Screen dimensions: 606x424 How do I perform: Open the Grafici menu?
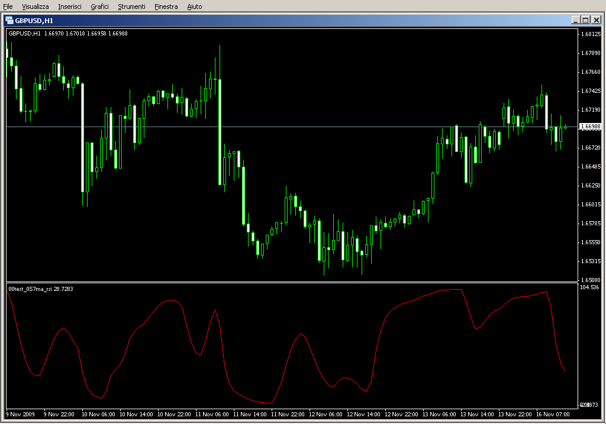click(99, 7)
